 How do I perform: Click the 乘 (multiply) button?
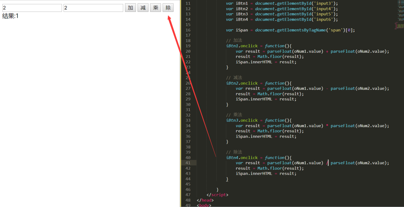coord(155,8)
